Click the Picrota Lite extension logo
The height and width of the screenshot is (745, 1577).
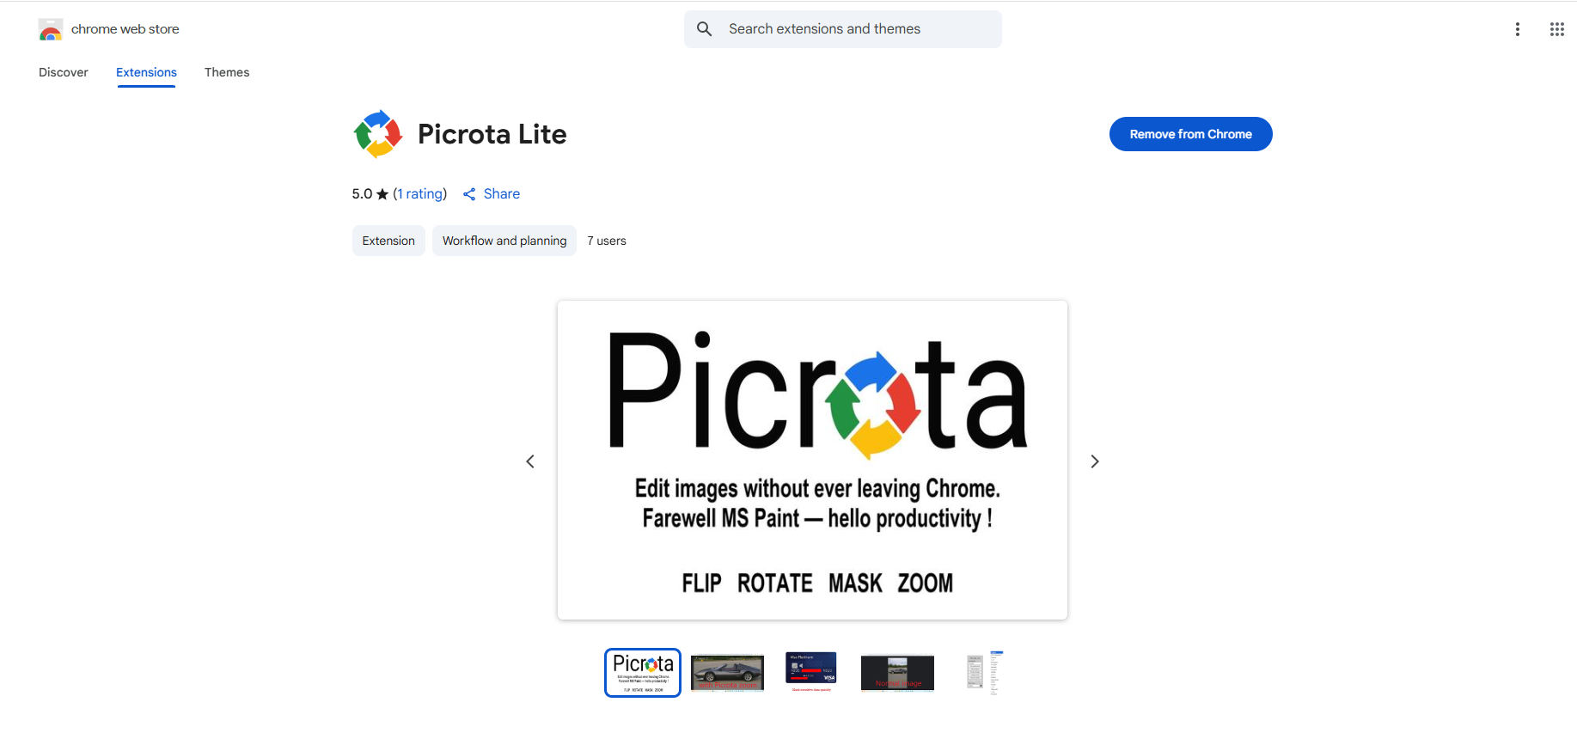378,134
